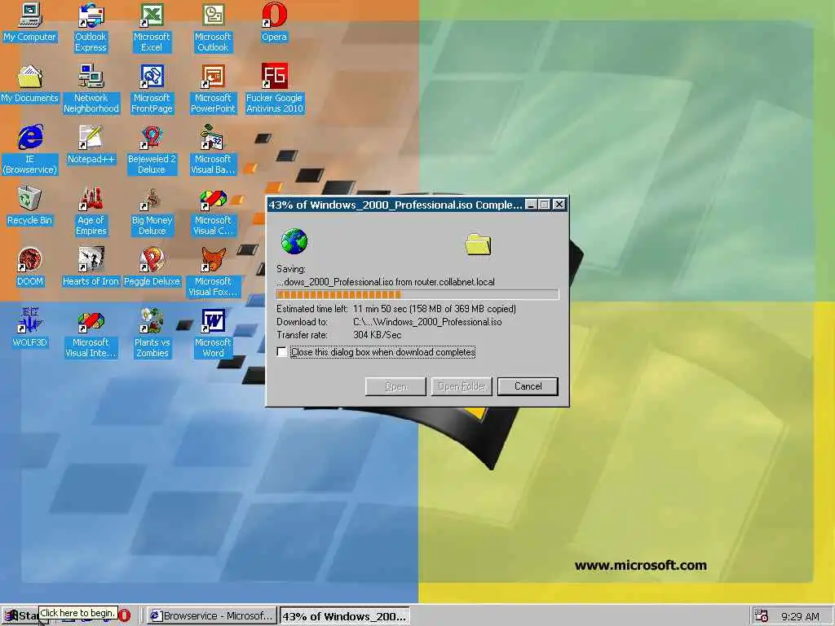Select the Microsoft Excel shortcut
The width and height of the screenshot is (835, 626).
click(x=152, y=27)
